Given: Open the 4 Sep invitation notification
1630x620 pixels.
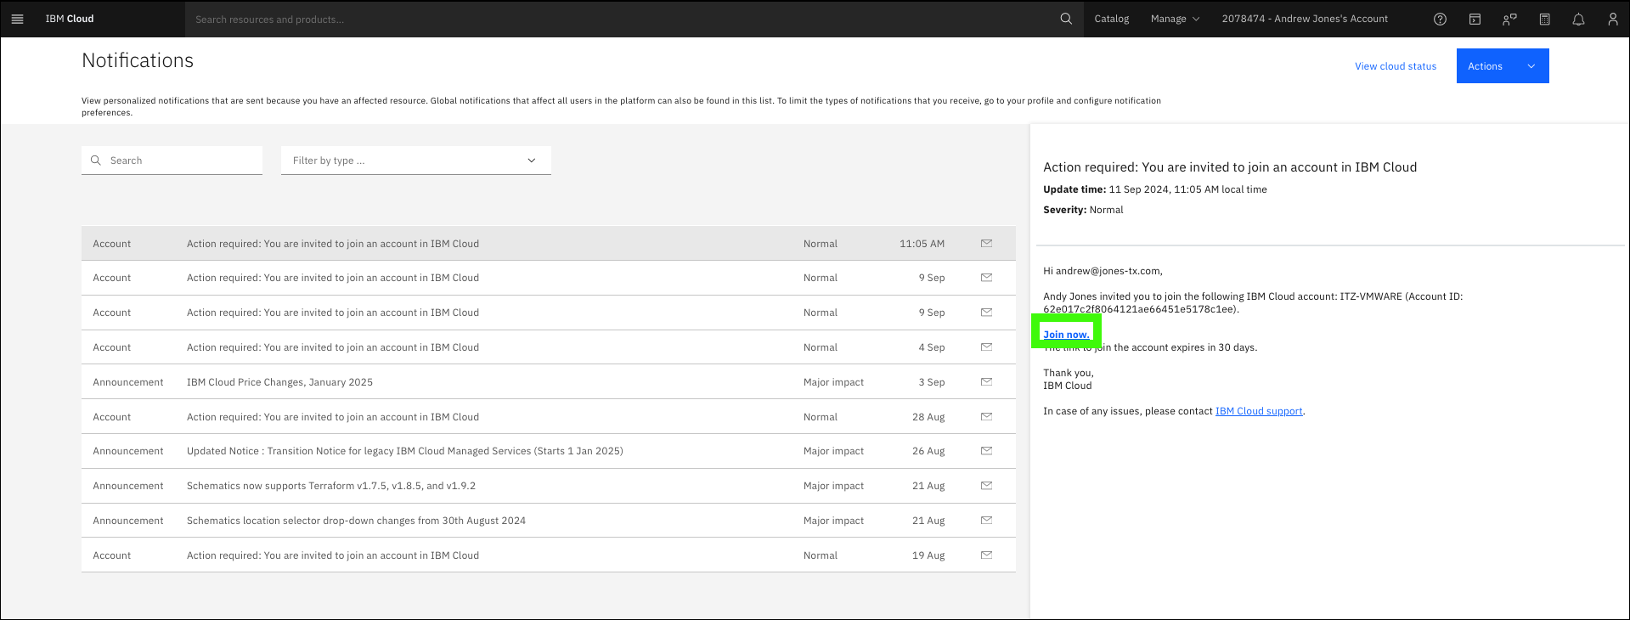Looking at the screenshot, I should pos(549,347).
